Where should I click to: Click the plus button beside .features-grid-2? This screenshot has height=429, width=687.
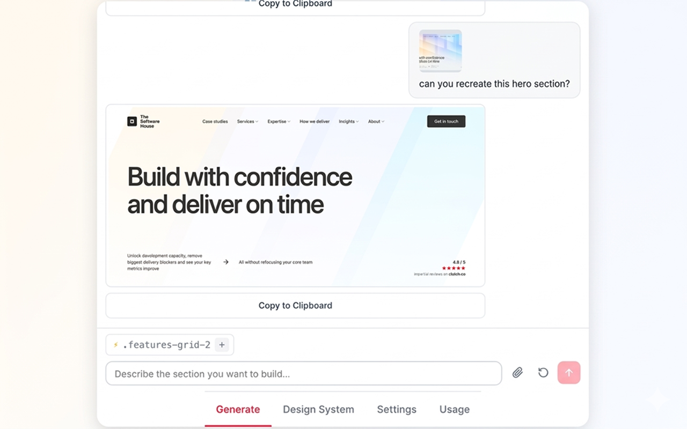pos(222,345)
